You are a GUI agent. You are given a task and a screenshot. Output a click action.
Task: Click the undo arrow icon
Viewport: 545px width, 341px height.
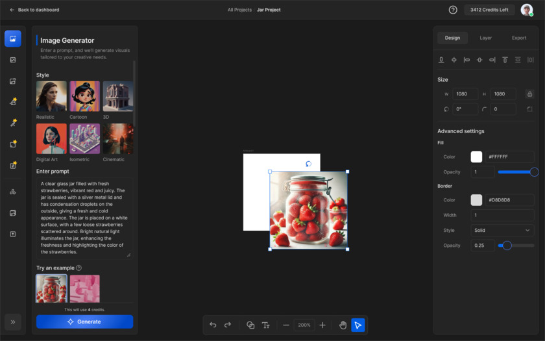(213, 325)
